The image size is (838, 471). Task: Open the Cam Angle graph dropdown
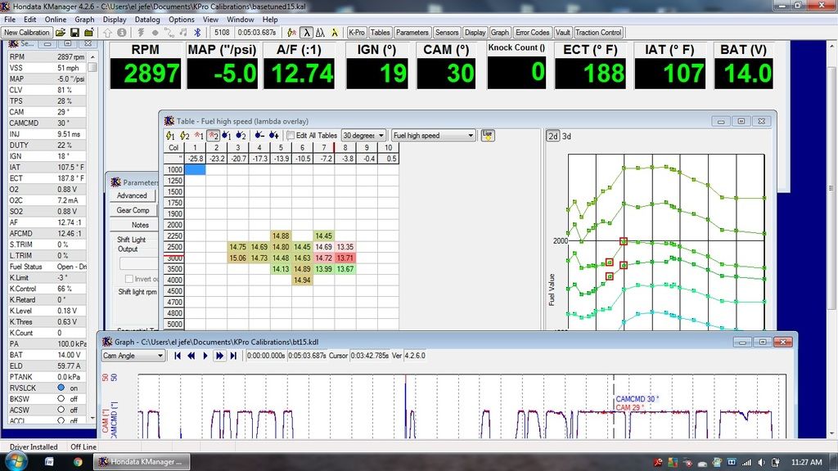133,356
